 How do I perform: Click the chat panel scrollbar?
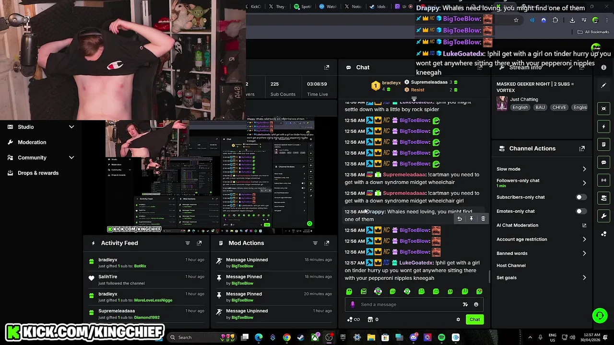pyautogui.click(x=489, y=276)
